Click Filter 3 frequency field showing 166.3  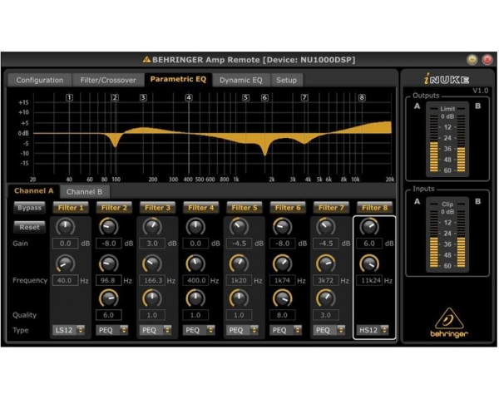point(152,280)
